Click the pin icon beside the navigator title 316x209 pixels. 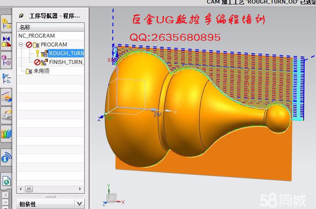[21, 16]
